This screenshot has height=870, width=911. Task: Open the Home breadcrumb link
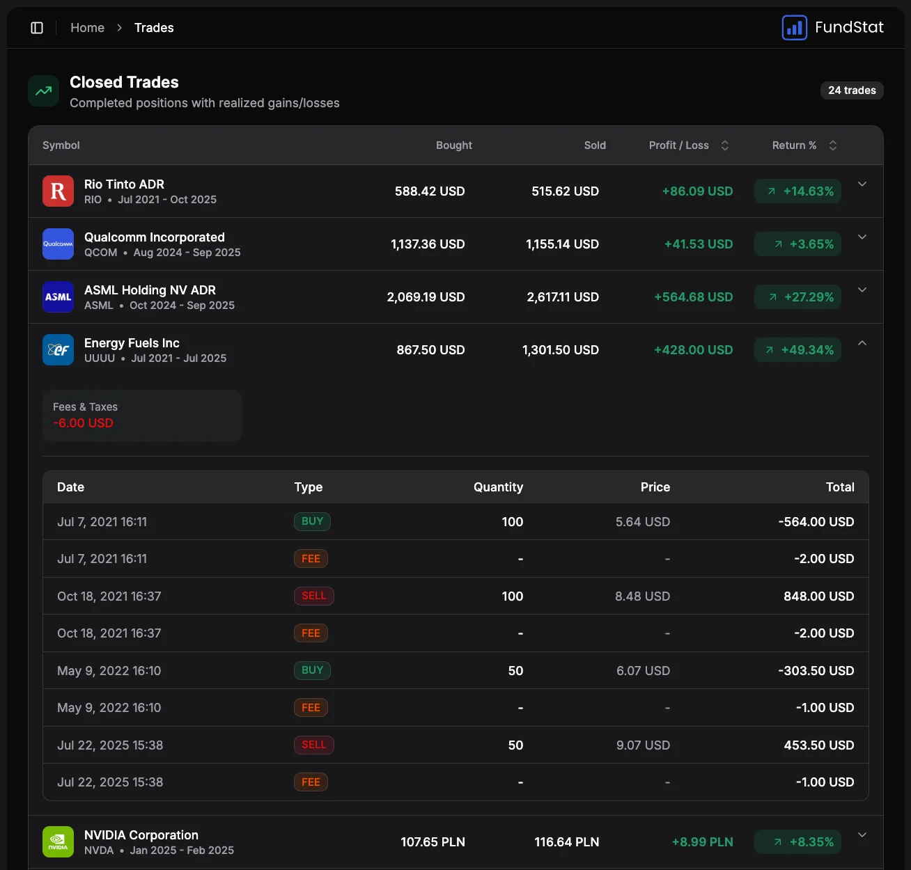pos(87,27)
